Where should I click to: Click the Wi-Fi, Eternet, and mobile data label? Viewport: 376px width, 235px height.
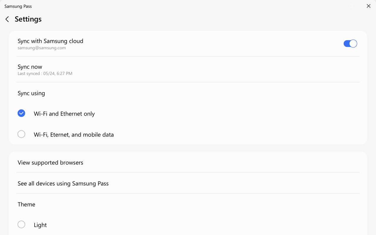tap(74, 135)
